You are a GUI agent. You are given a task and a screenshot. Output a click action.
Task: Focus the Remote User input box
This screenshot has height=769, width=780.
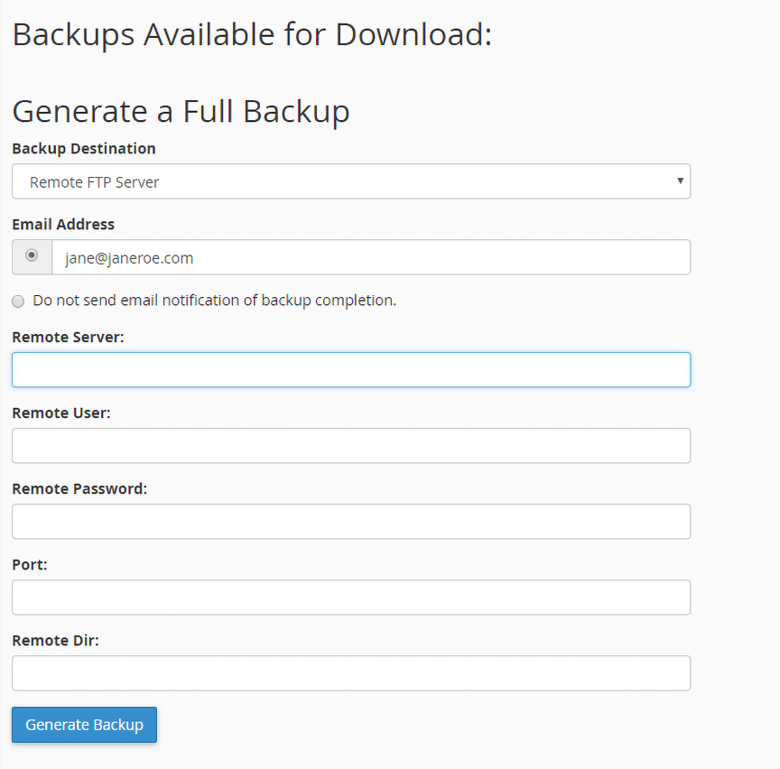[351, 445]
